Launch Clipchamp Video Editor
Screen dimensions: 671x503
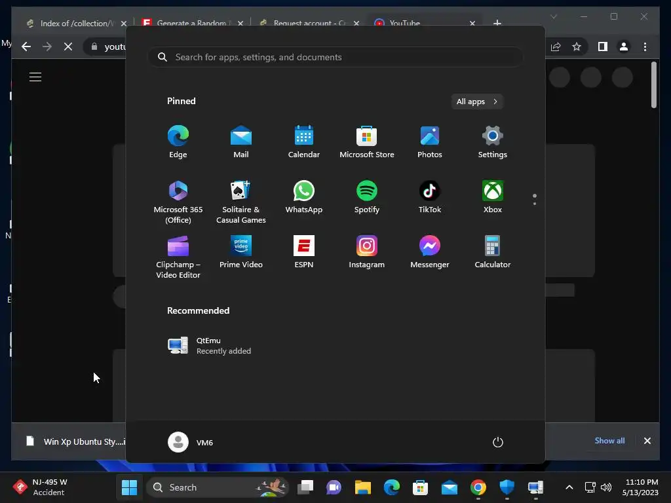coord(178,257)
